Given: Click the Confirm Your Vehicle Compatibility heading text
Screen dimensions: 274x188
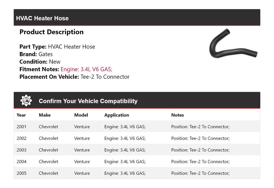Looking at the screenshot, I should [x=88, y=101].
